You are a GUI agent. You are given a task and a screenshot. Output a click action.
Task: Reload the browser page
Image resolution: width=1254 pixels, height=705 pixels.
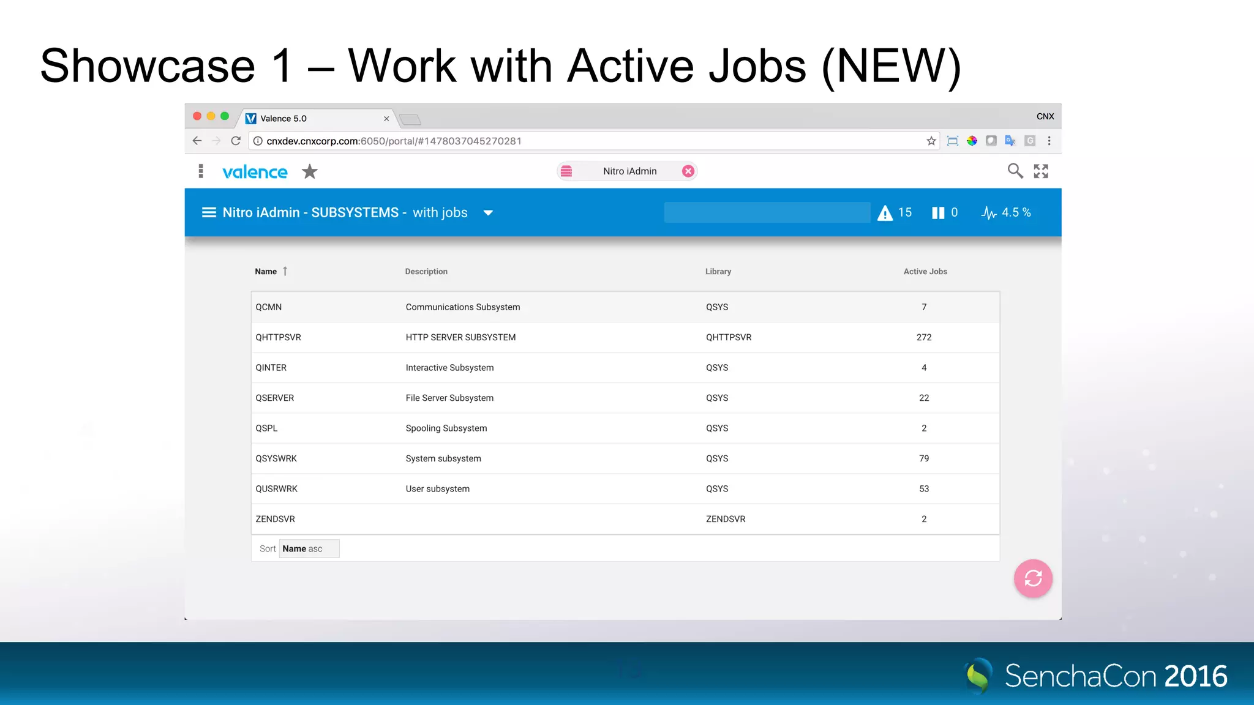point(236,141)
